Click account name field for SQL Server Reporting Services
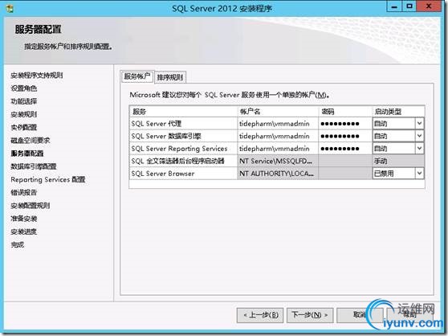 click(278, 149)
